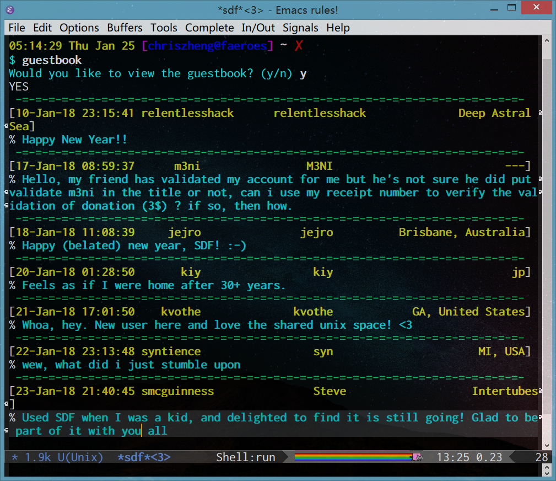Click the Nyan Cat icon in mode line
Screen dimensions: 556x481
point(417,457)
